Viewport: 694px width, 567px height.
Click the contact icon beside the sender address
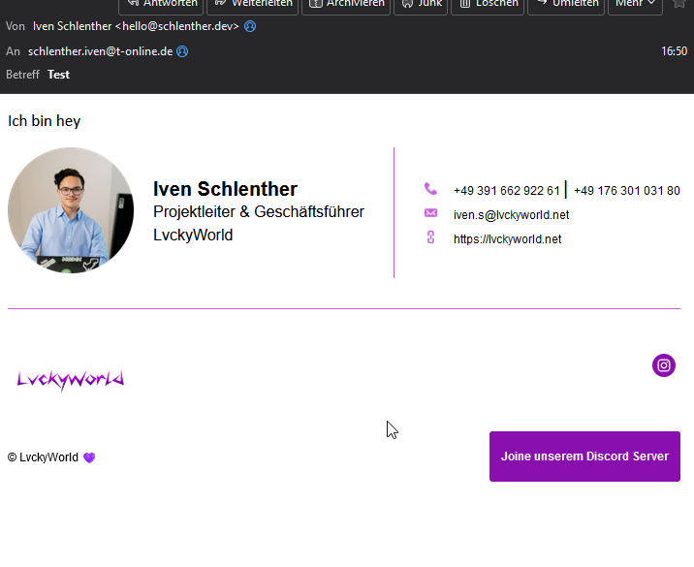click(250, 26)
